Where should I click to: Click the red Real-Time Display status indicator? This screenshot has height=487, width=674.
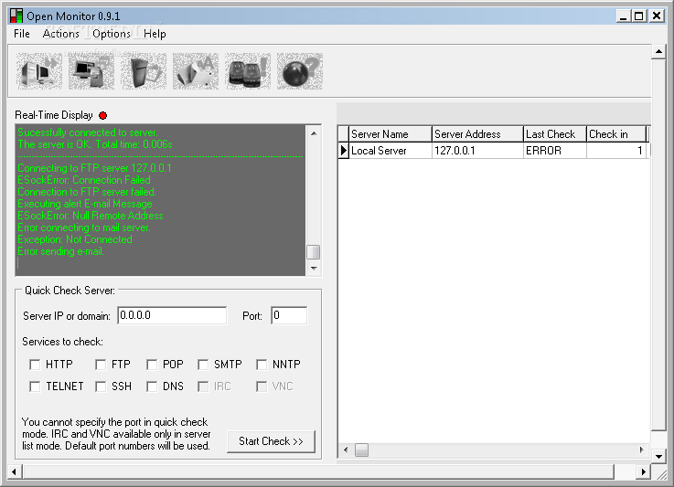pyautogui.click(x=102, y=115)
